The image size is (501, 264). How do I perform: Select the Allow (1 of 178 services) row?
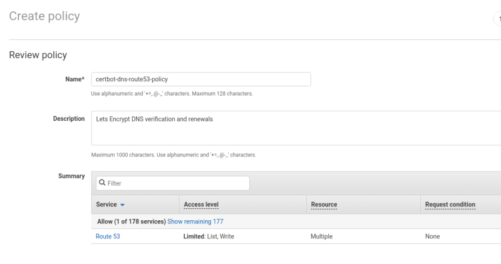click(296, 221)
